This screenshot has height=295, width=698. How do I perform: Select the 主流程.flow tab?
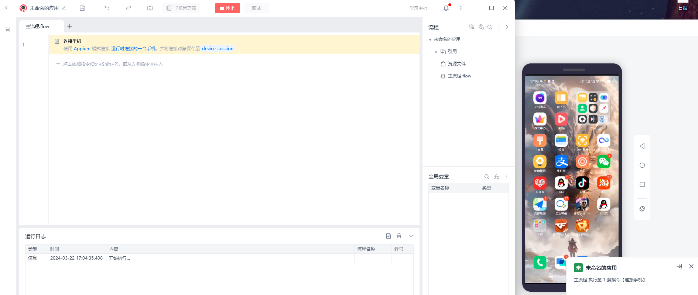38,27
